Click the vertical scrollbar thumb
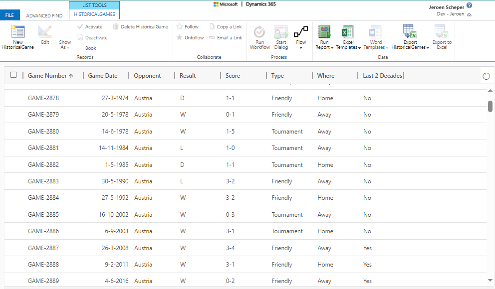 (x=490, y=106)
